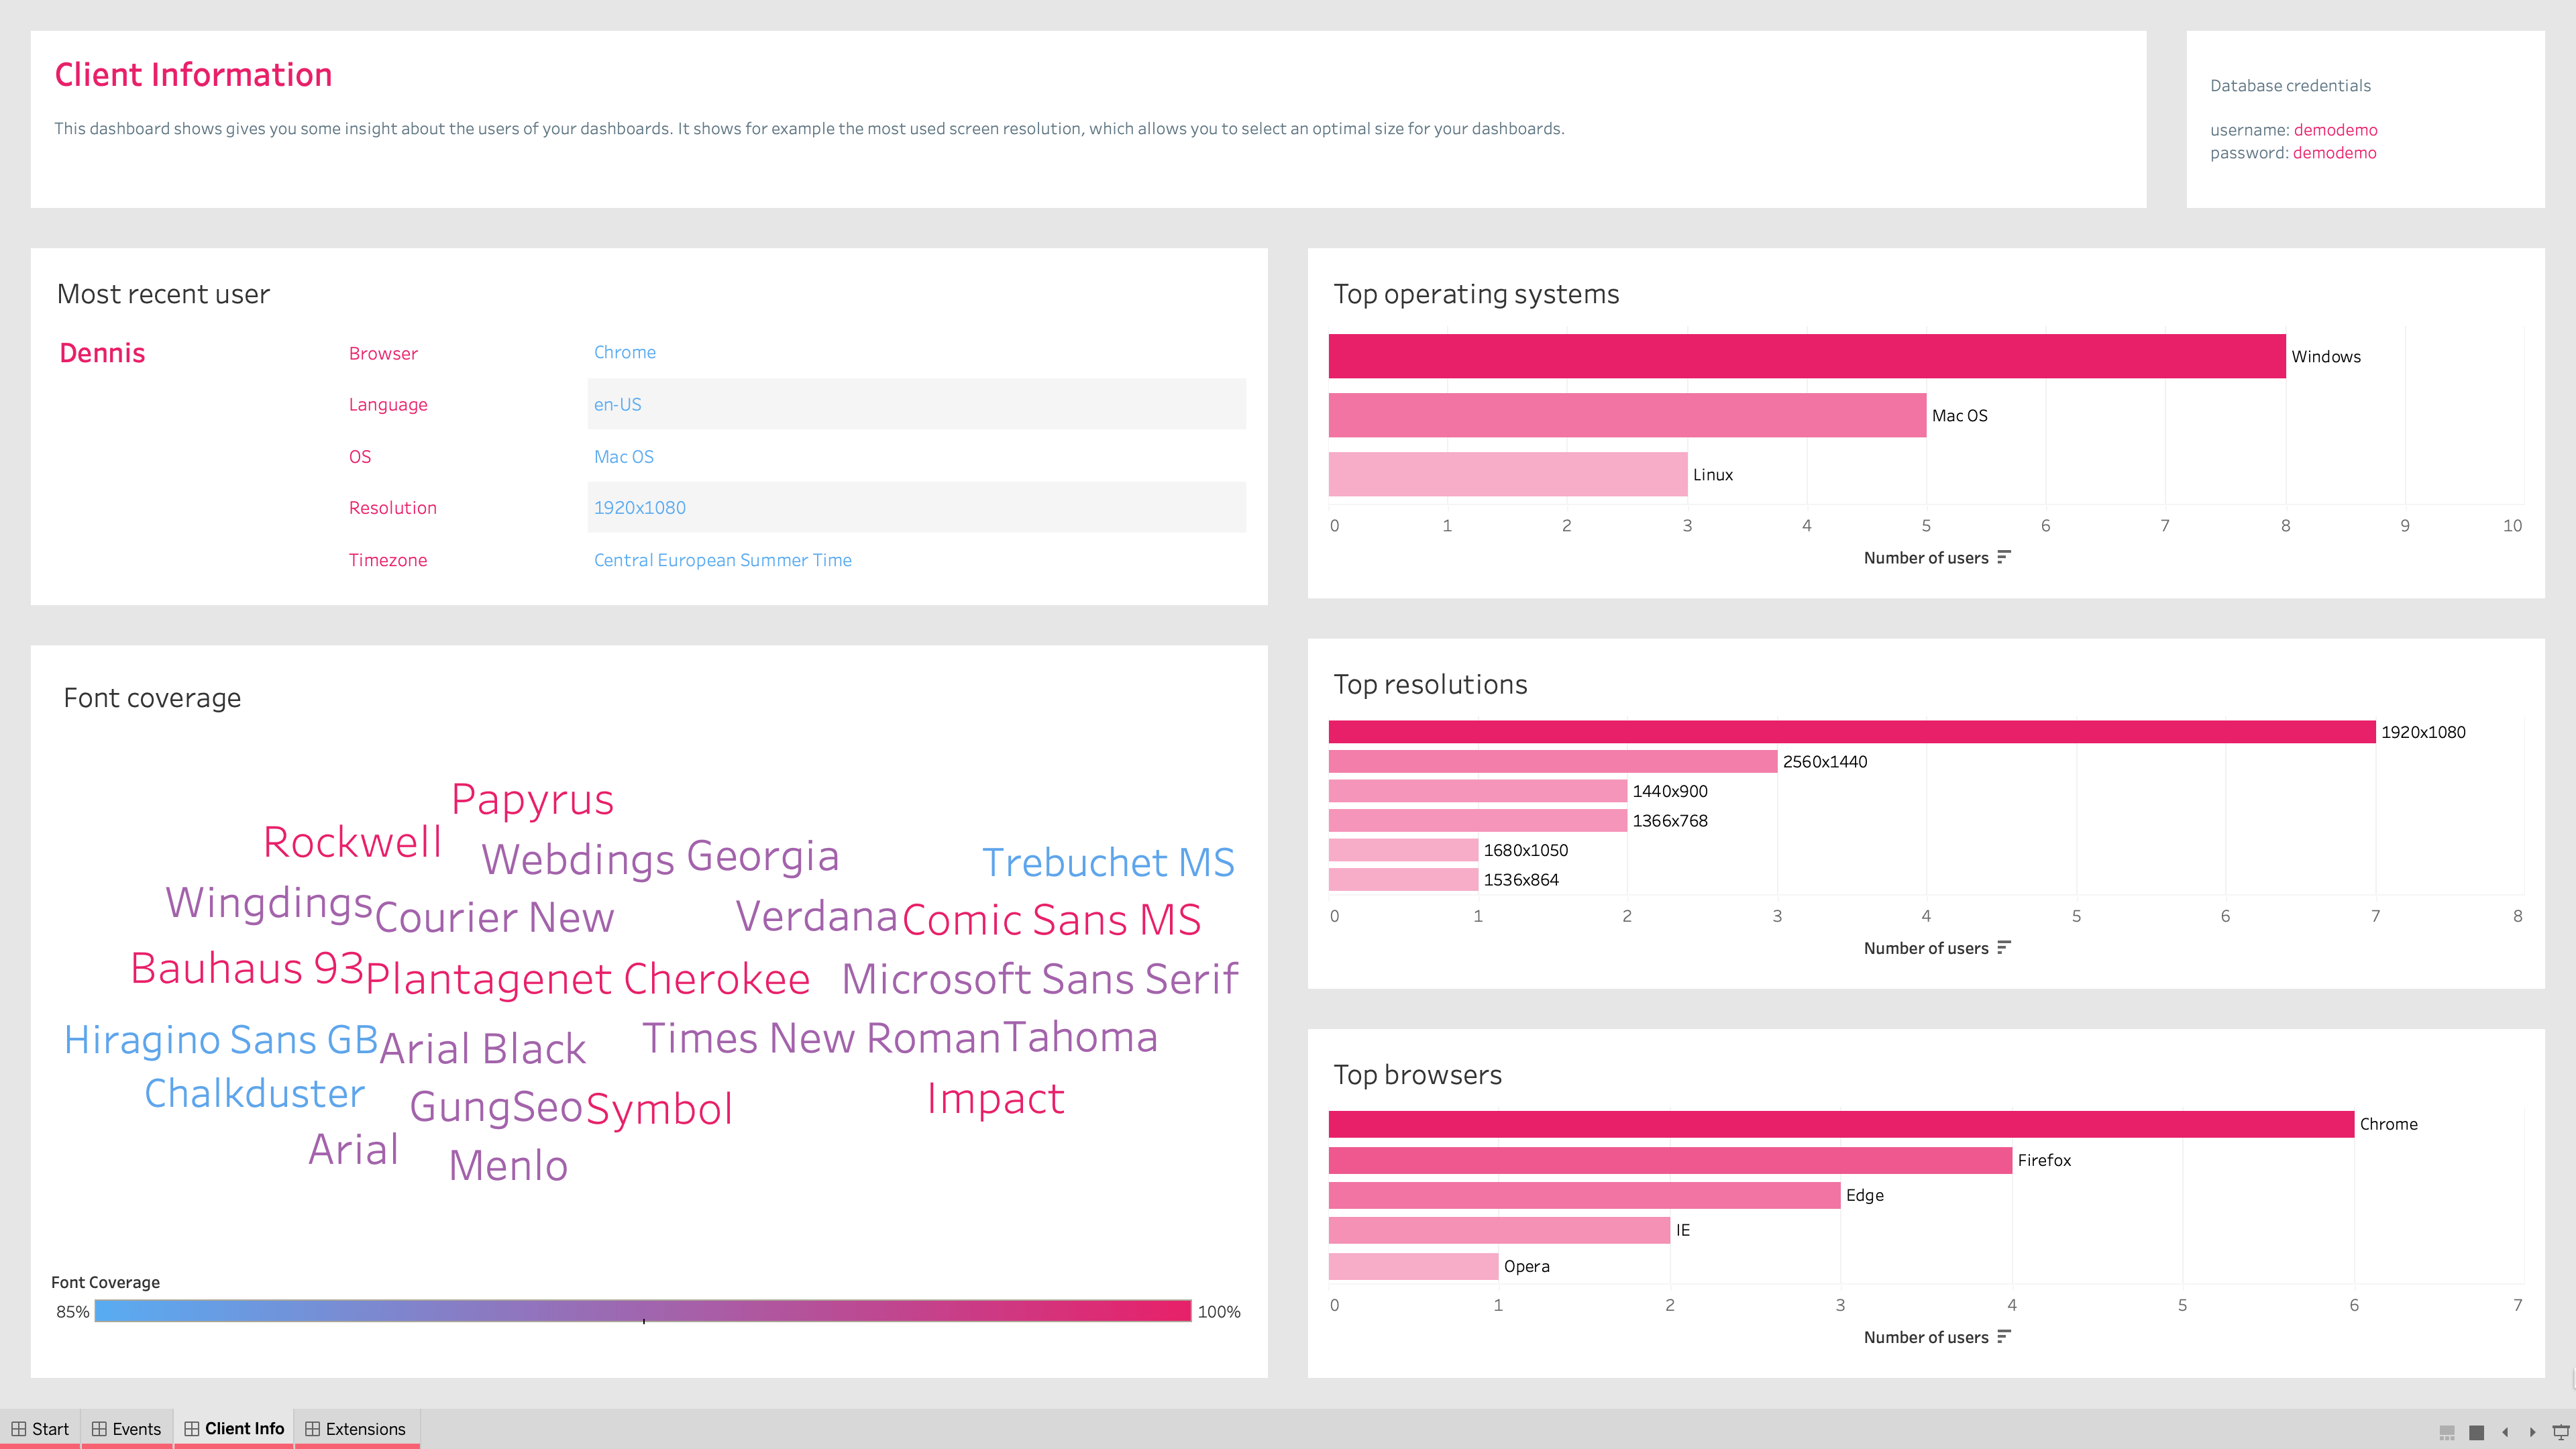This screenshot has height=1449, width=2576.
Task: Open the Events tab
Action: click(126, 1429)
